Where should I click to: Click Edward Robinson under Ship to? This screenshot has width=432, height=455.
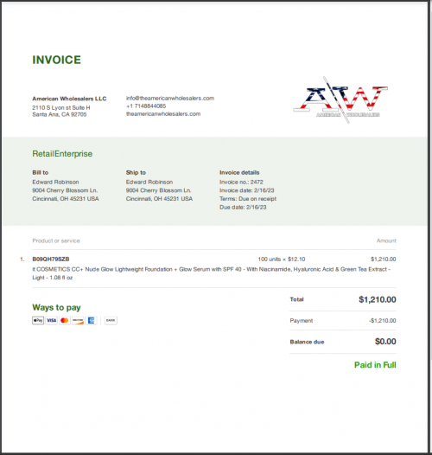coord(149,182)
